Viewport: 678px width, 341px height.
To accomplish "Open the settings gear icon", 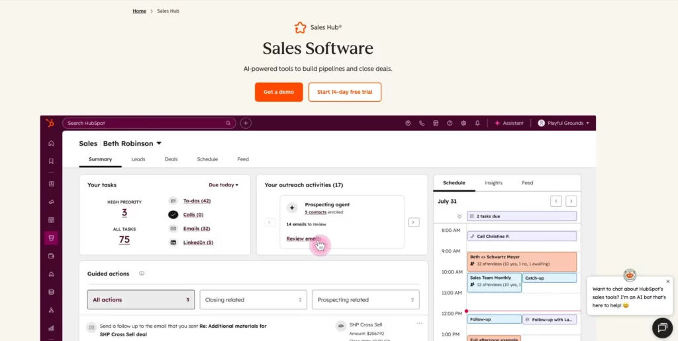I will (463, 123).
